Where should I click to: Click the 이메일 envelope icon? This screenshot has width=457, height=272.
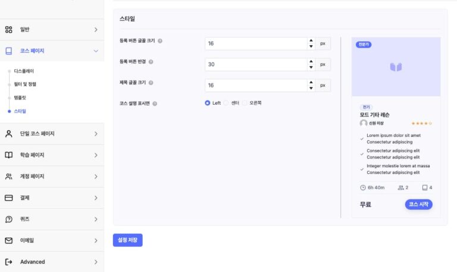pos(9,240)
